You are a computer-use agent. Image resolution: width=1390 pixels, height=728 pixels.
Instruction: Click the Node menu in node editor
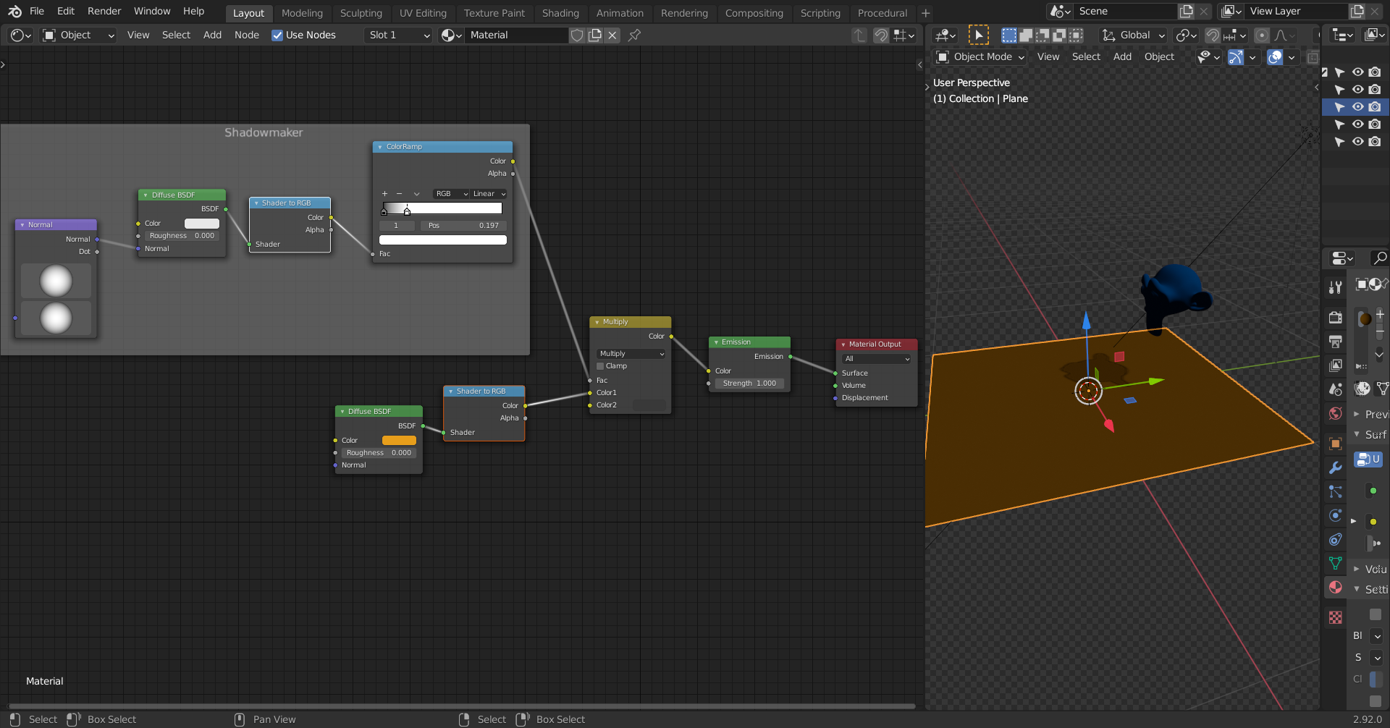[x=246, y=35]
